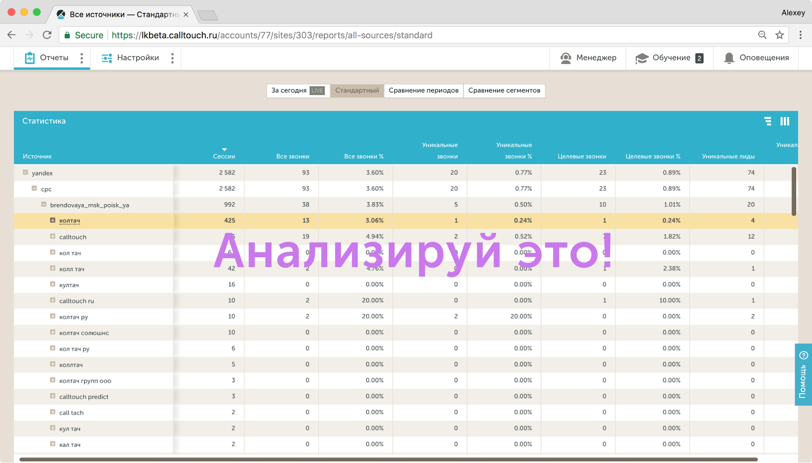The width and height of the screenshot is (812, 463).
Task: Expand the колтач солюшнс row
Action: (52, 332)
